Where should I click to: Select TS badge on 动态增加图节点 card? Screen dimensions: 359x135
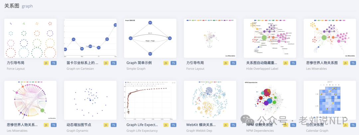click(x=113, y=125)
